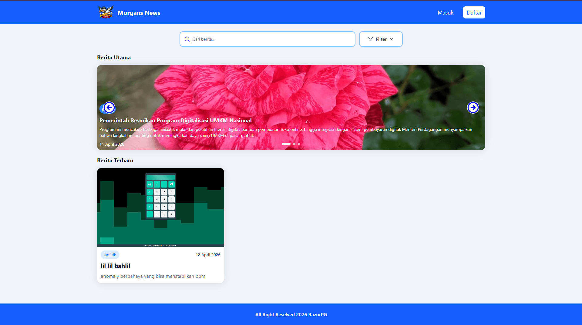Click the Morgans News logo image

(106, 12)
